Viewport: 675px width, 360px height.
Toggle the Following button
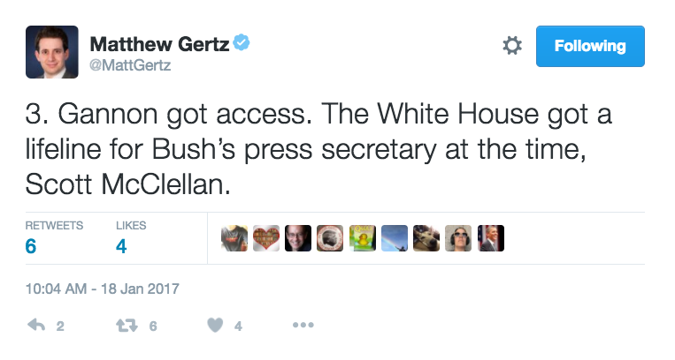[590, 46]
